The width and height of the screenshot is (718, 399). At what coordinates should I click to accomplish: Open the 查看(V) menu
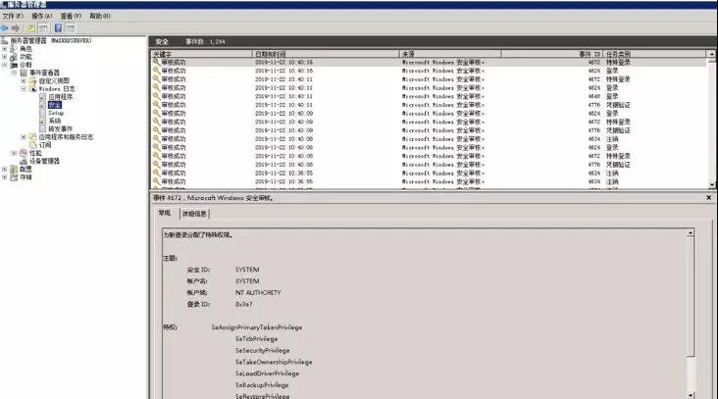click(71, 16)
